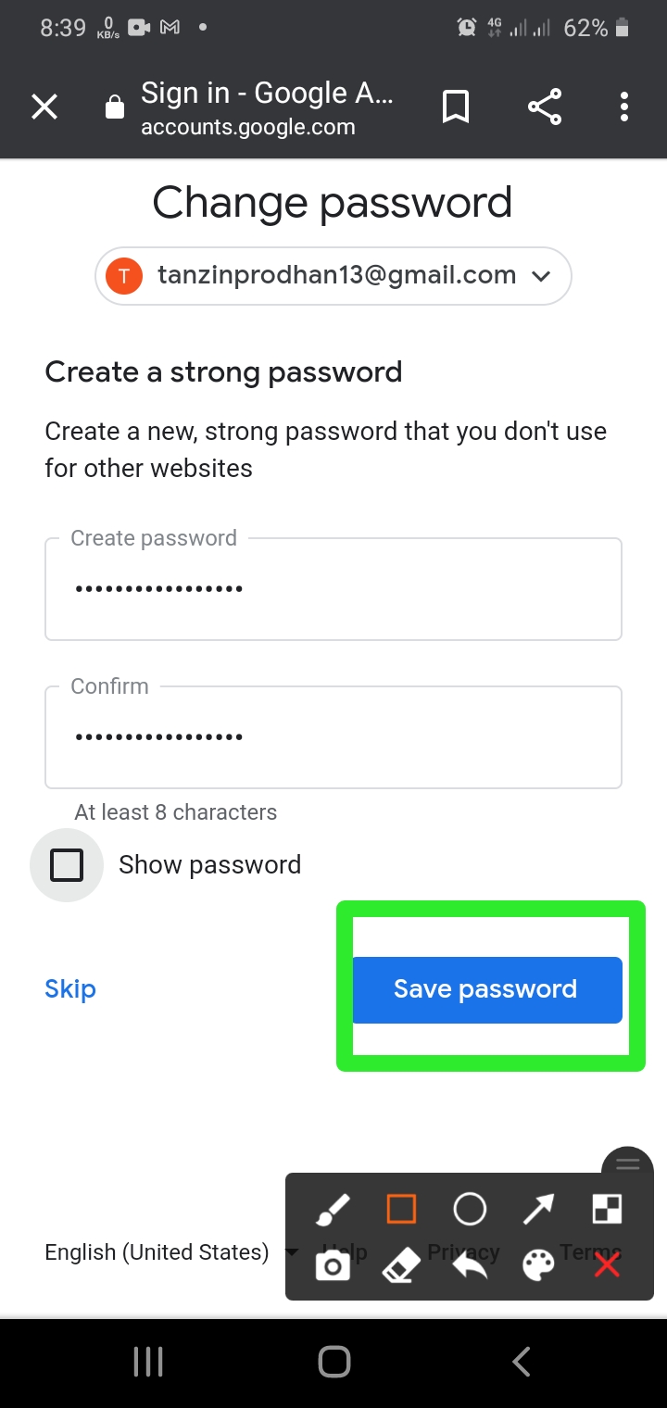Focus the Create password field

click(x=333, y=589)
